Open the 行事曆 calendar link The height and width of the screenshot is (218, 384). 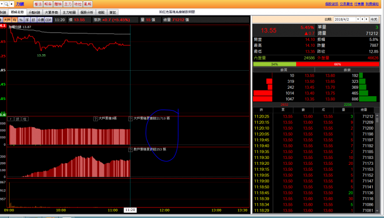[359, 4]
